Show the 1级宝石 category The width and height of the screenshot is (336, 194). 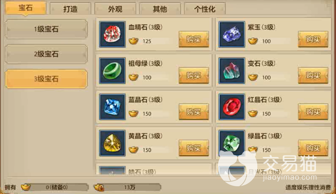(46, 29)
